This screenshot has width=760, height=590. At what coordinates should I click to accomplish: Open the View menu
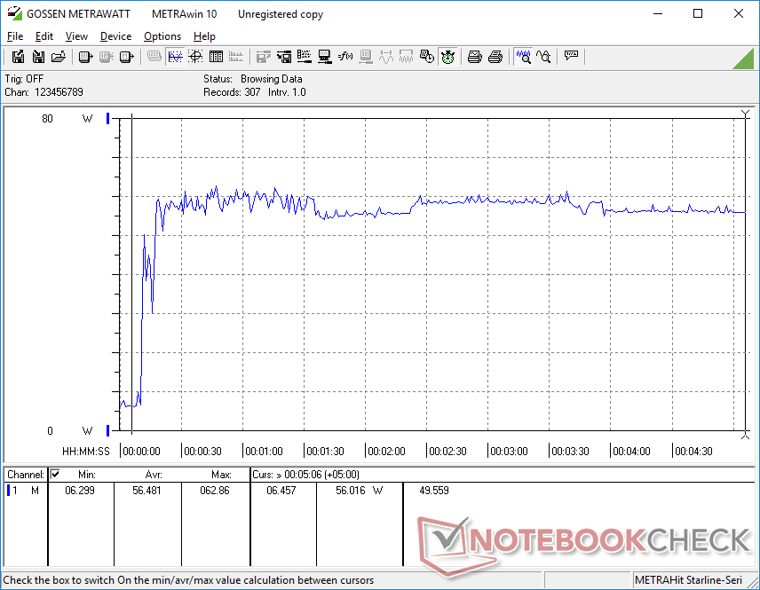(x=76, y=36)
